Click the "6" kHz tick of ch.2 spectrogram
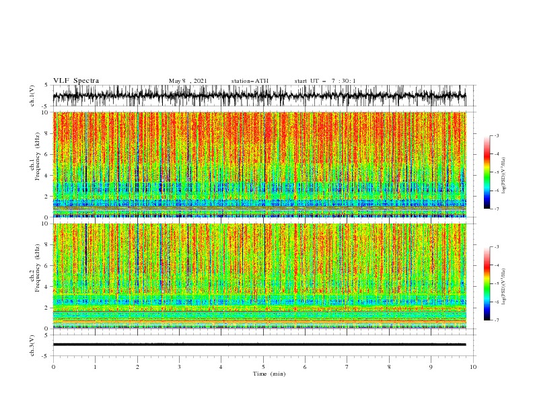Screen dimensions: 533x412 click(x=48, y=266)
